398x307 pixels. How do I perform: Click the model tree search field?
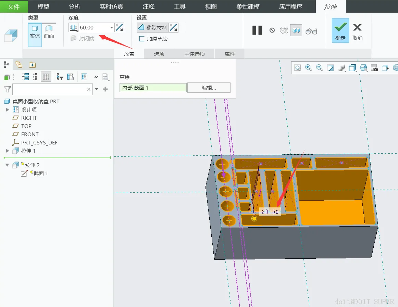49,89
